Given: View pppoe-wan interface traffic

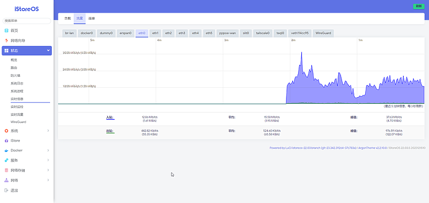Looking at the screenshot, I should coord(227,33).
